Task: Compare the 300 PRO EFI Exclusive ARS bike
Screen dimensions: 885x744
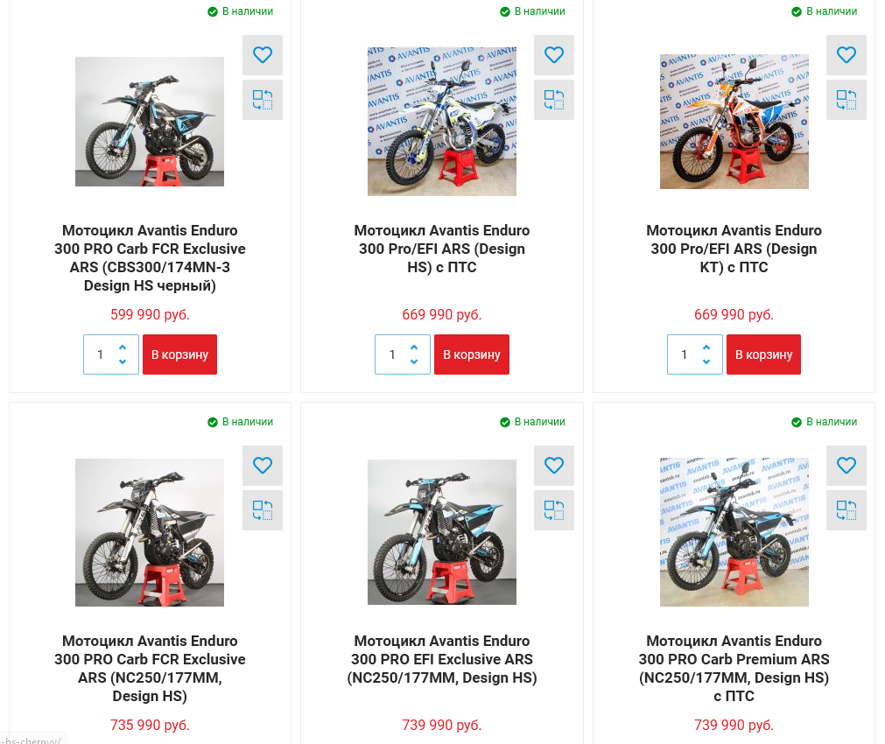Action: coord(554,510)
